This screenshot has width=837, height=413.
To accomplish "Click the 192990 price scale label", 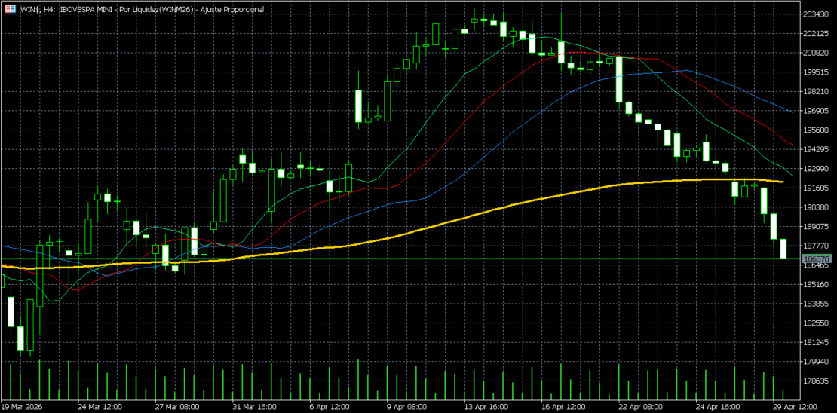I will coord(814,169).
